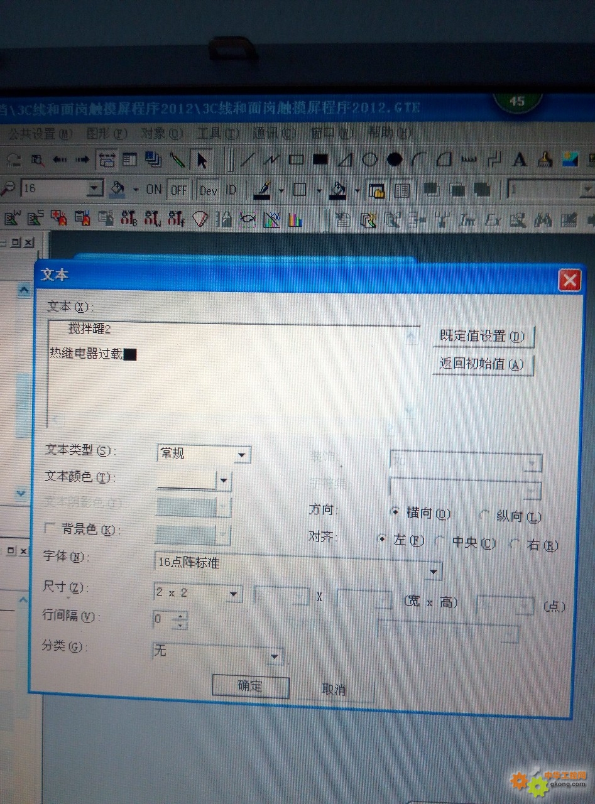Select the letter A text tool

click(519, 160)
